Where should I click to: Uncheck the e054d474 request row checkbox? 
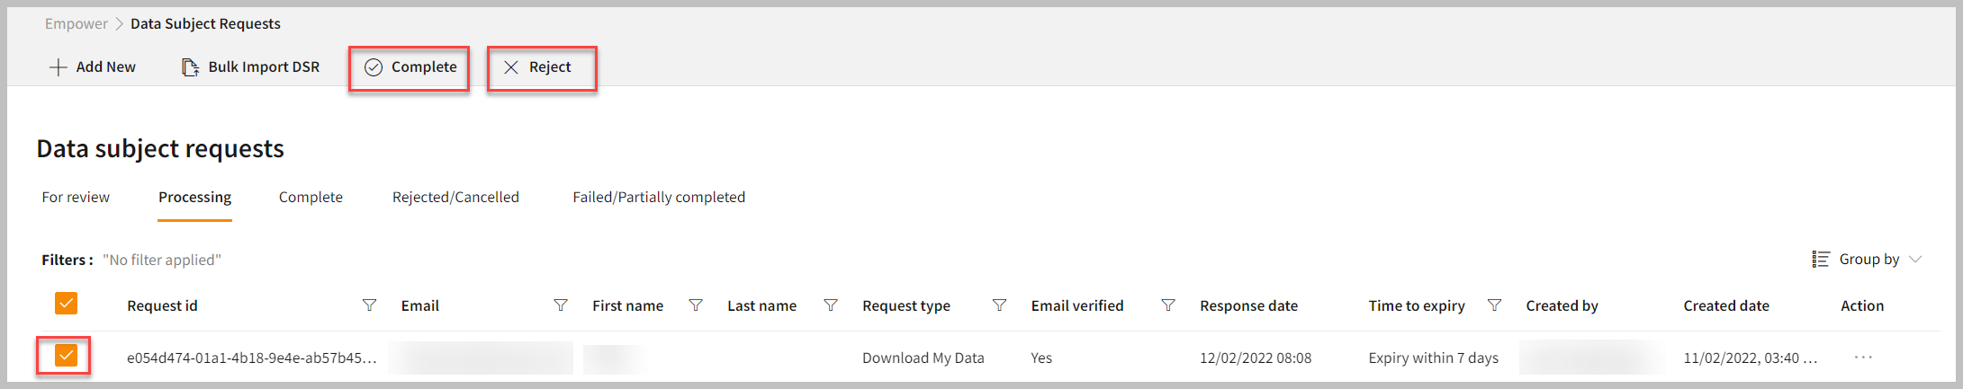point(66,356)
